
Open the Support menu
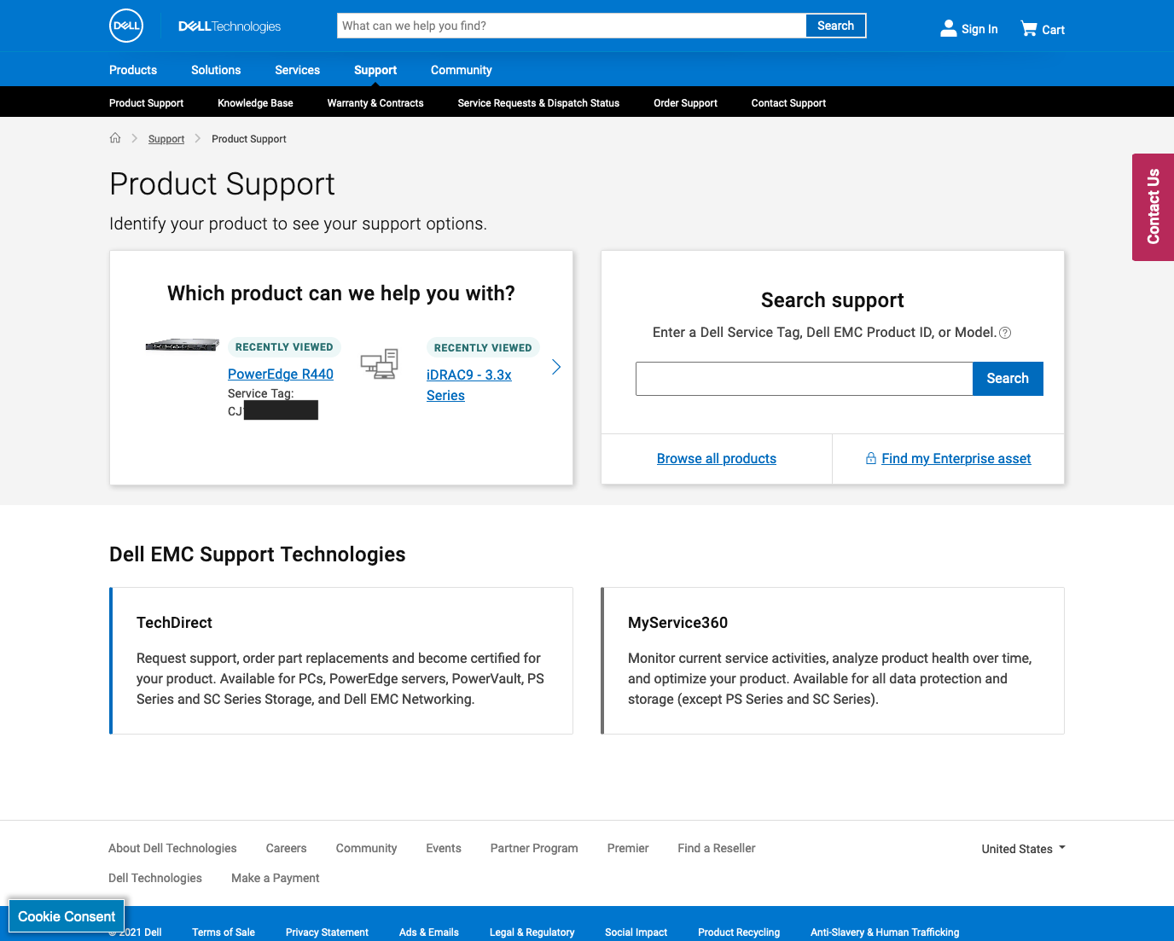[375, 70]
